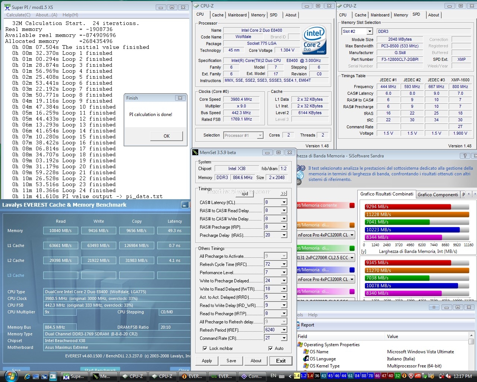Open Precharge Delay (tRAS) dropdown

click(x=284, y=235)
